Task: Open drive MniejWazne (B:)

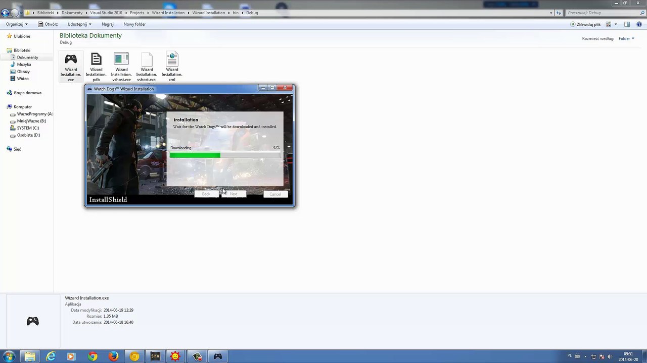Action: [31, 121]
